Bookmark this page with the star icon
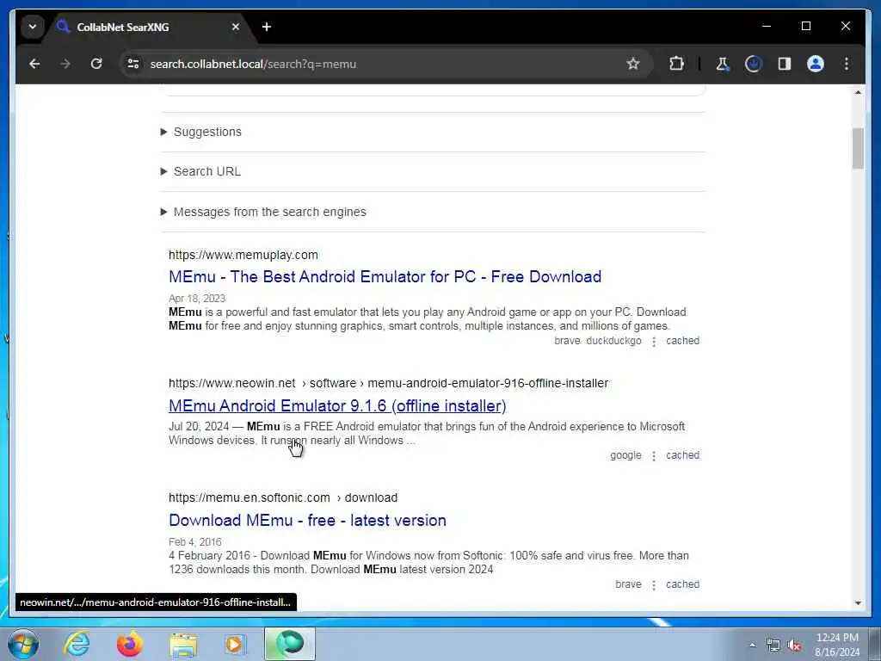 (x=633, y=64)
